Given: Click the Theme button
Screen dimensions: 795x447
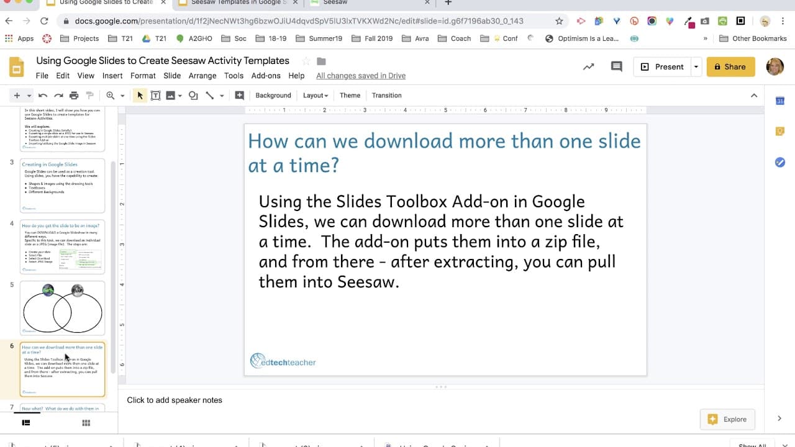Looking at the screenshot, I should click(350, 96).
